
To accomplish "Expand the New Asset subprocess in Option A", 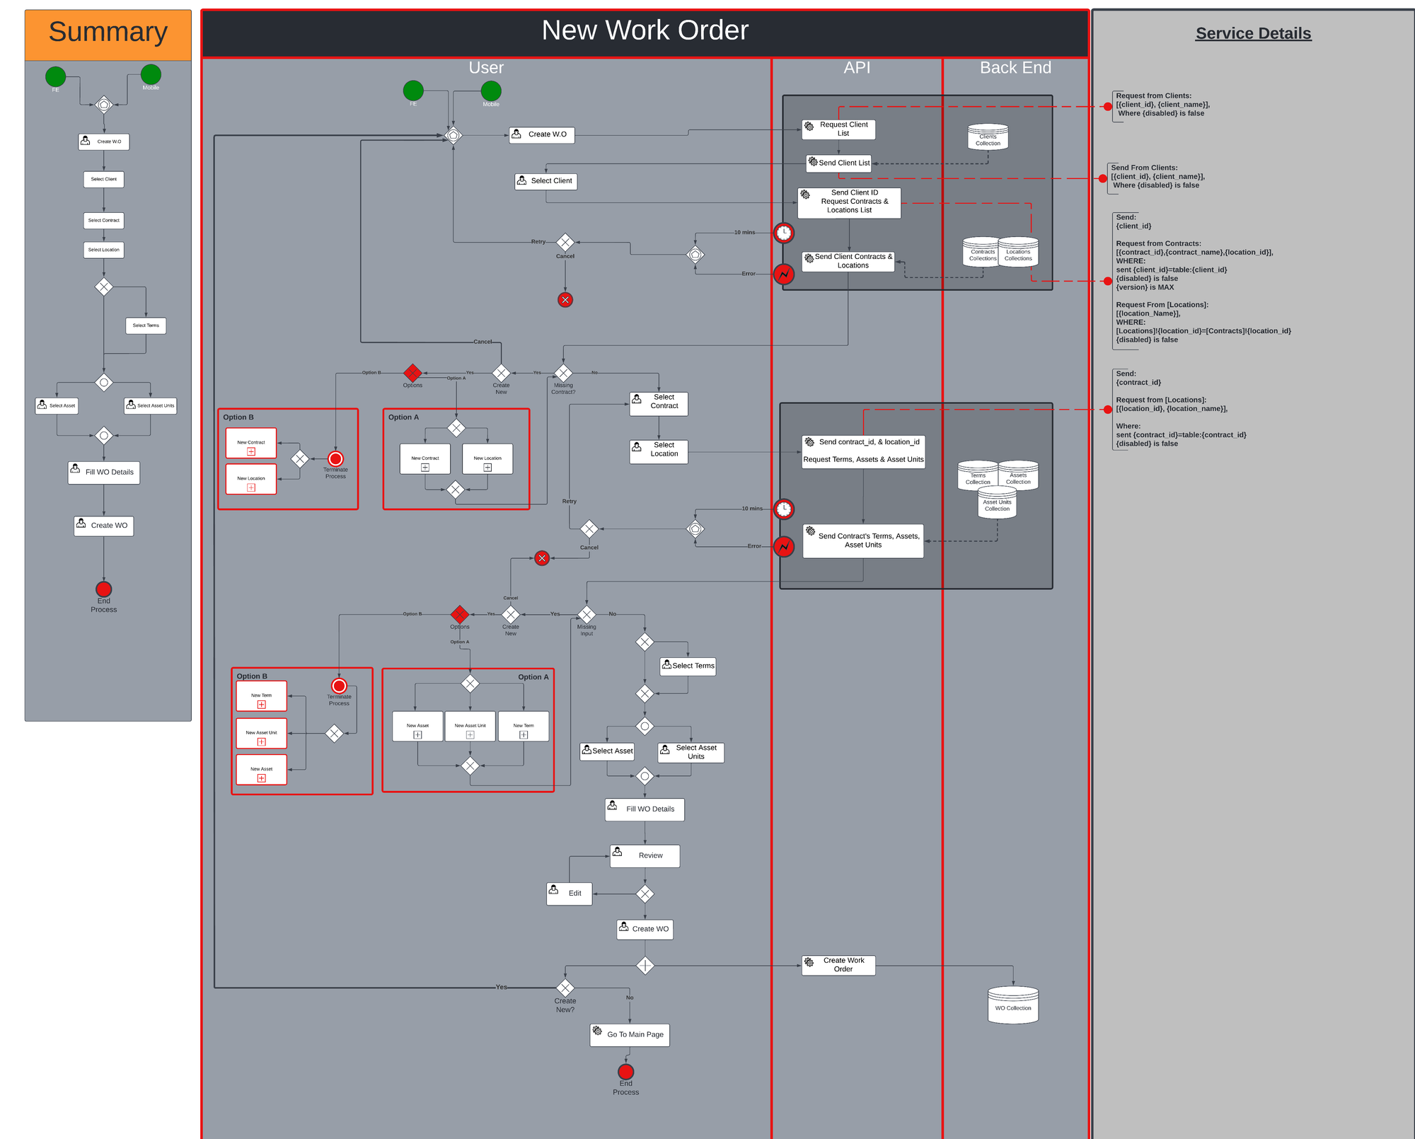I will pos(418,733).
